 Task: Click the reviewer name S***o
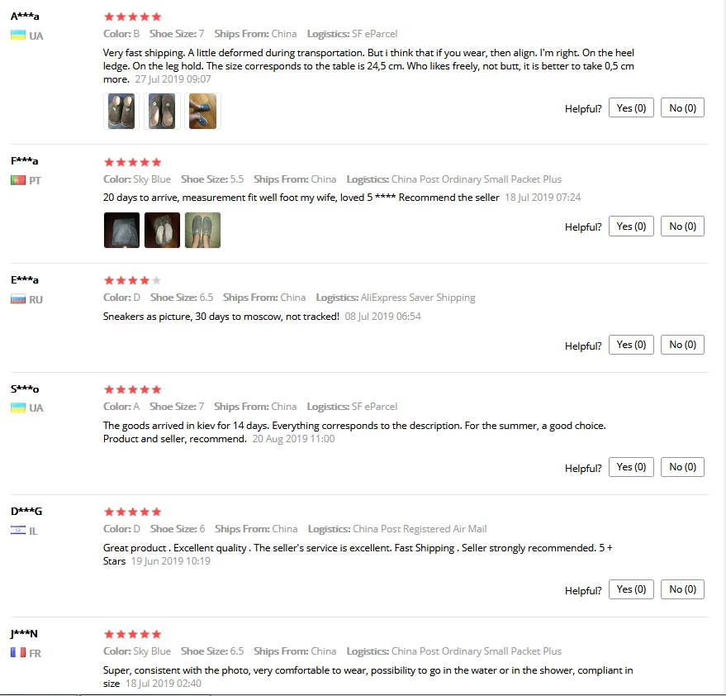click(x=25, y=389)
